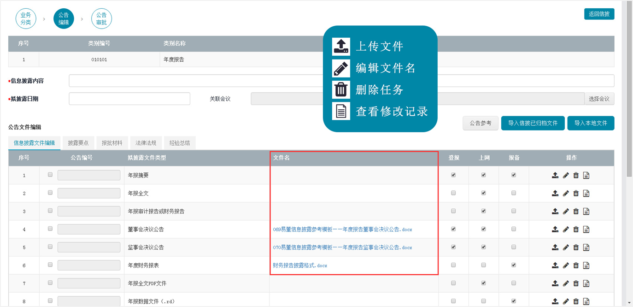This screenshot has width=633, height=307.
Task: Uncheck 上网 for 年报摘要
Action: tap(483, 175)
